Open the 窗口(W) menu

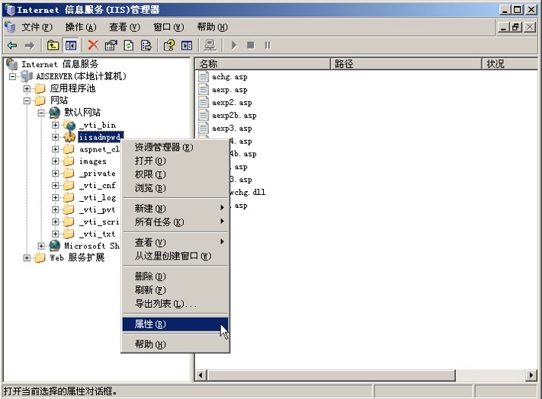coord(168,27)
